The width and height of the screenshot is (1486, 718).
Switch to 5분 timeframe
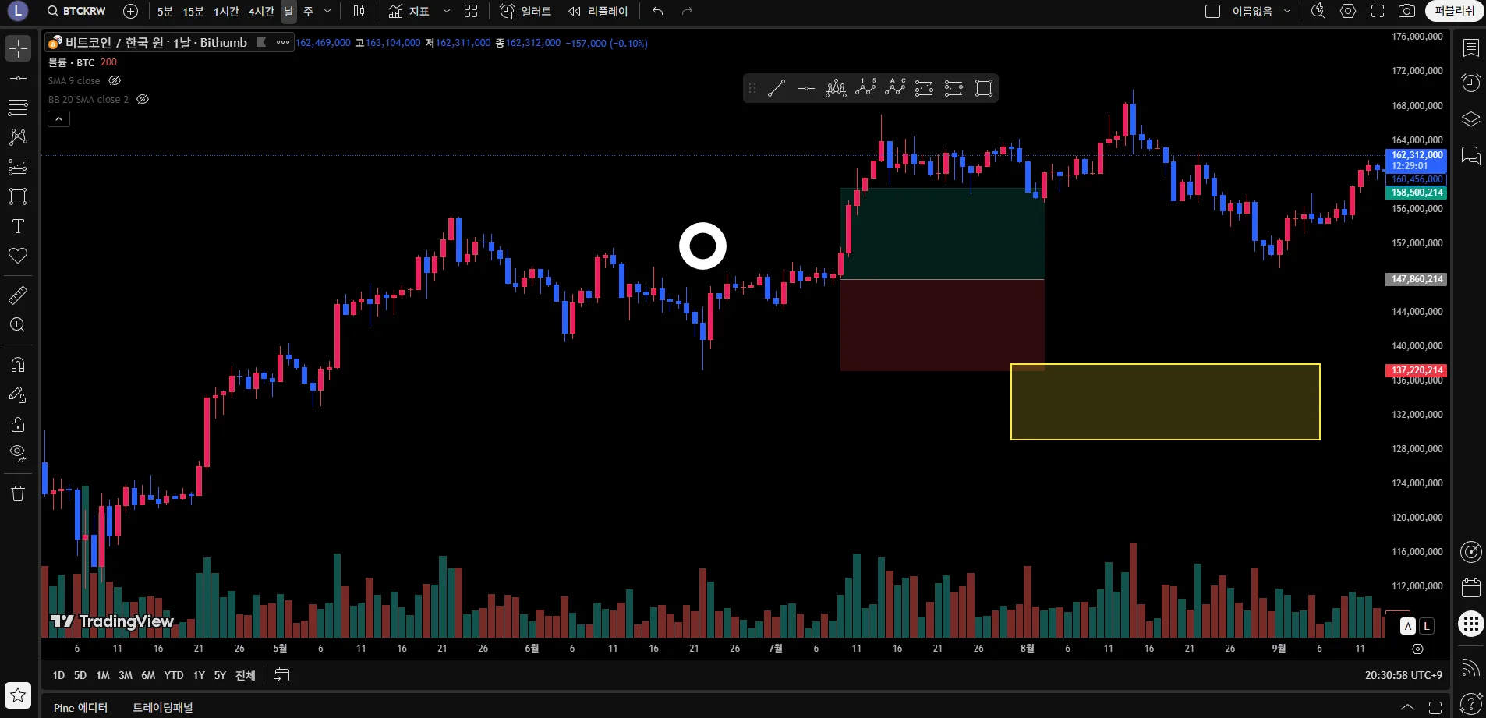tap(165, 11)
